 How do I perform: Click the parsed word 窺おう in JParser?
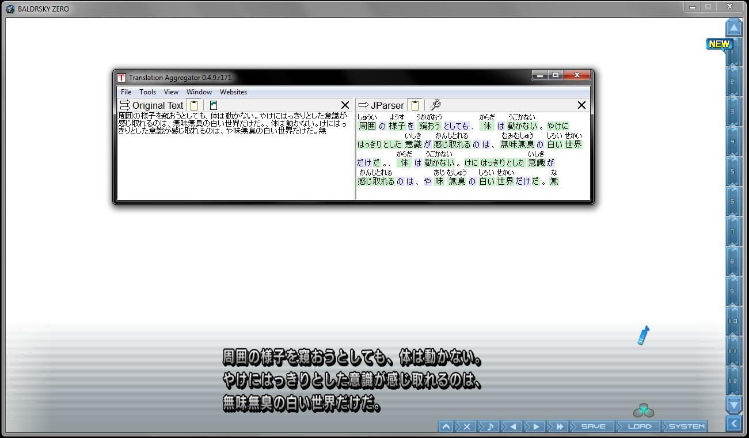click(429, 126)
